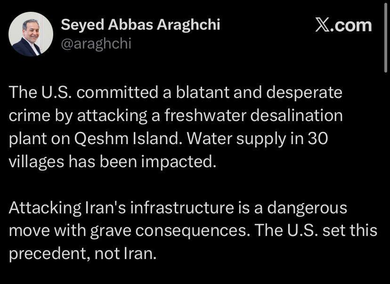390x284 pixels.
Task: Click the ".com" watermark text
Action: (x=351, y=25)
